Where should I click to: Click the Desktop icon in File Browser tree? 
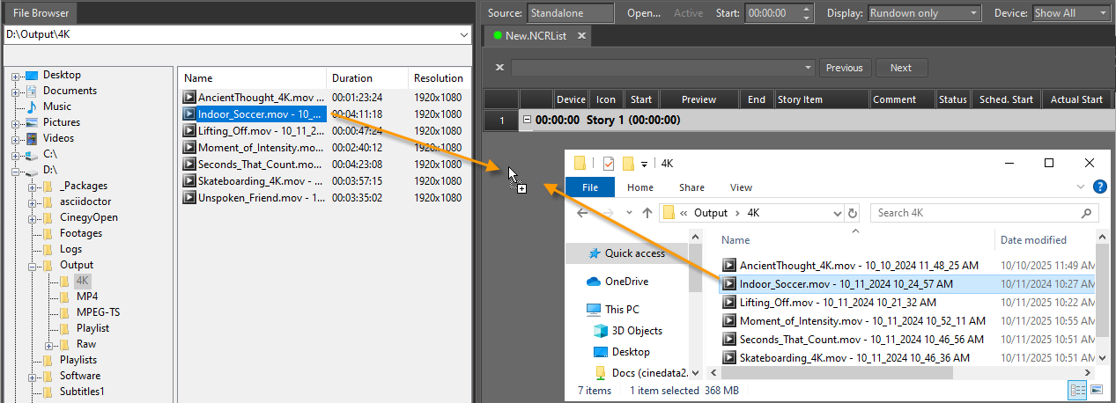point(32,75)
